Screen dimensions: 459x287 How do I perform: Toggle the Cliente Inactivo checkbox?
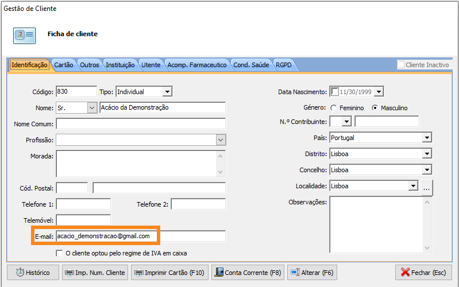tap(401, 65)
